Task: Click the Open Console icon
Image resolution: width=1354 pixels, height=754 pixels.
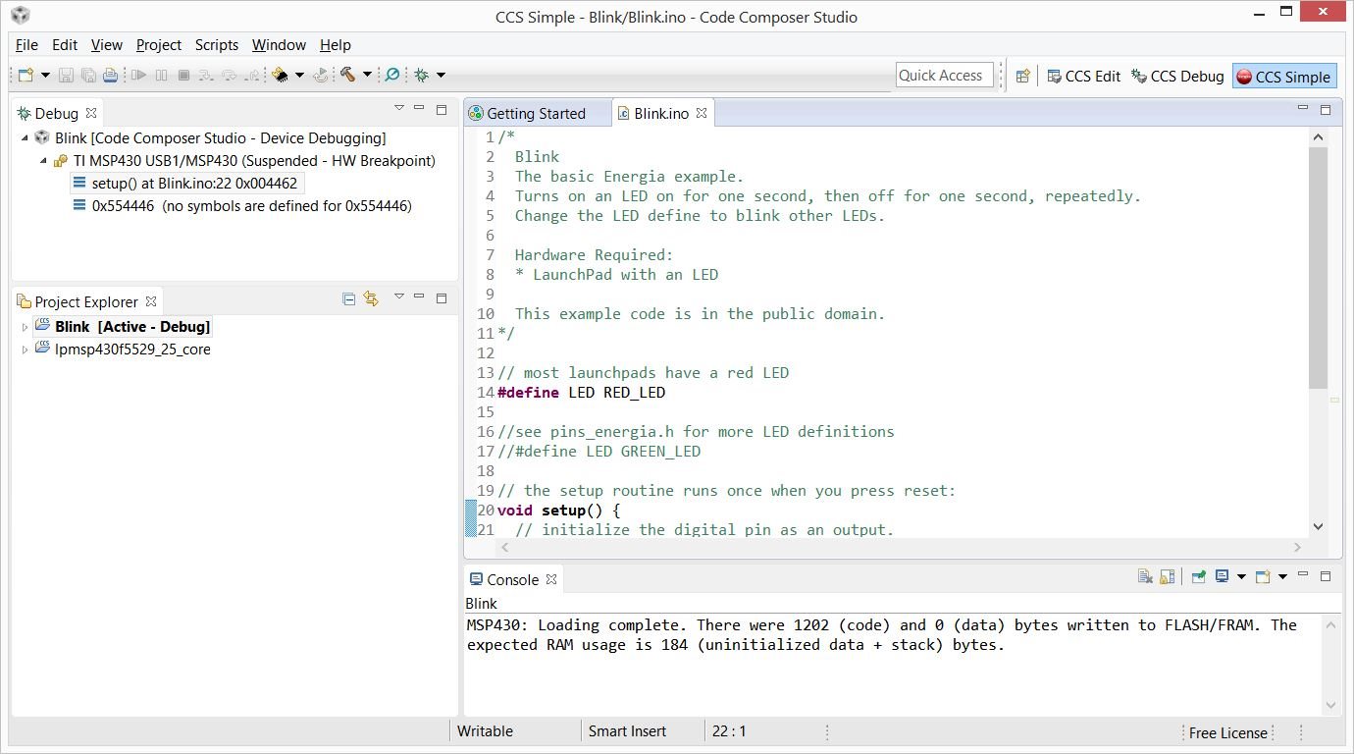Action: click(x=1264, y=577)
